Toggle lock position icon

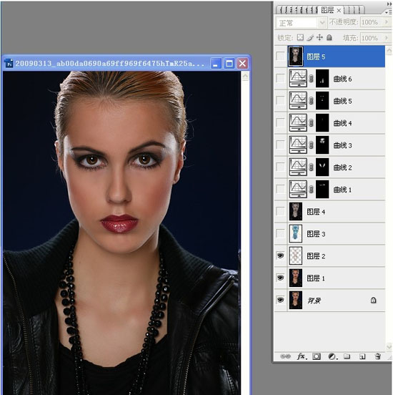319,37
